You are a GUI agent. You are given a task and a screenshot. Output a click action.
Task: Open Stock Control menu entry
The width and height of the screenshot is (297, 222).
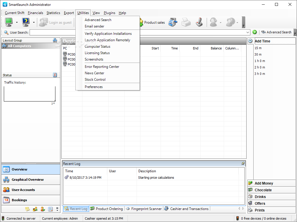click(108, 80)
